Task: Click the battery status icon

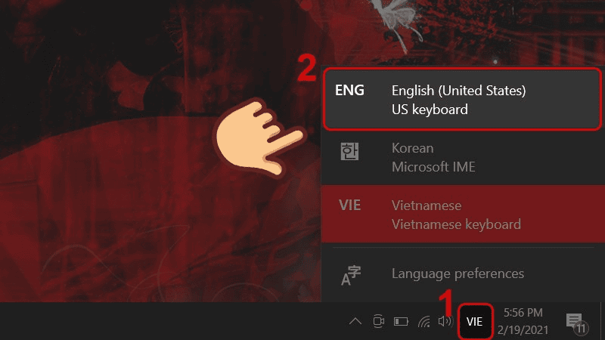Action: (x=401, y=321)
